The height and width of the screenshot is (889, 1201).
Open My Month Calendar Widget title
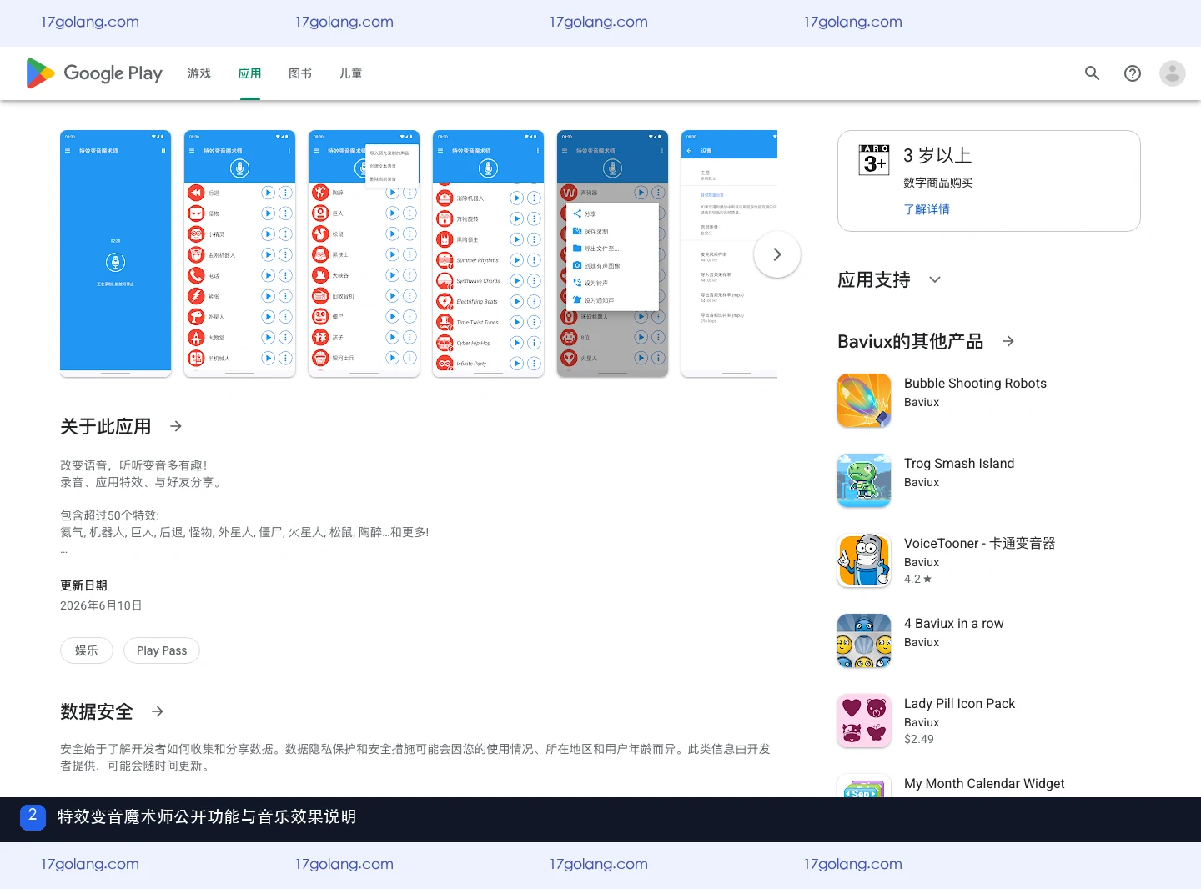(x=984, y=784)
